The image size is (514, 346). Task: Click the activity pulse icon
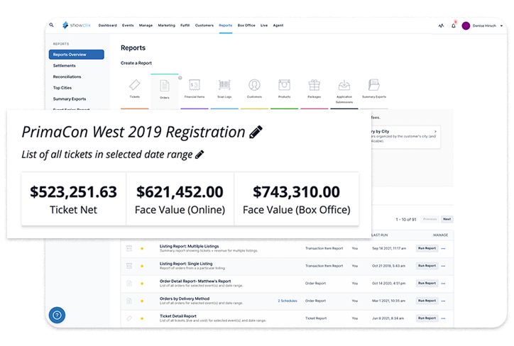[440, 26]
